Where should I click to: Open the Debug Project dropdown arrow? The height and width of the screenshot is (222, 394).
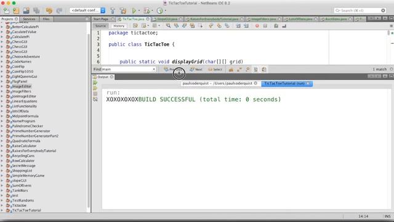click(x=152, y=10)
